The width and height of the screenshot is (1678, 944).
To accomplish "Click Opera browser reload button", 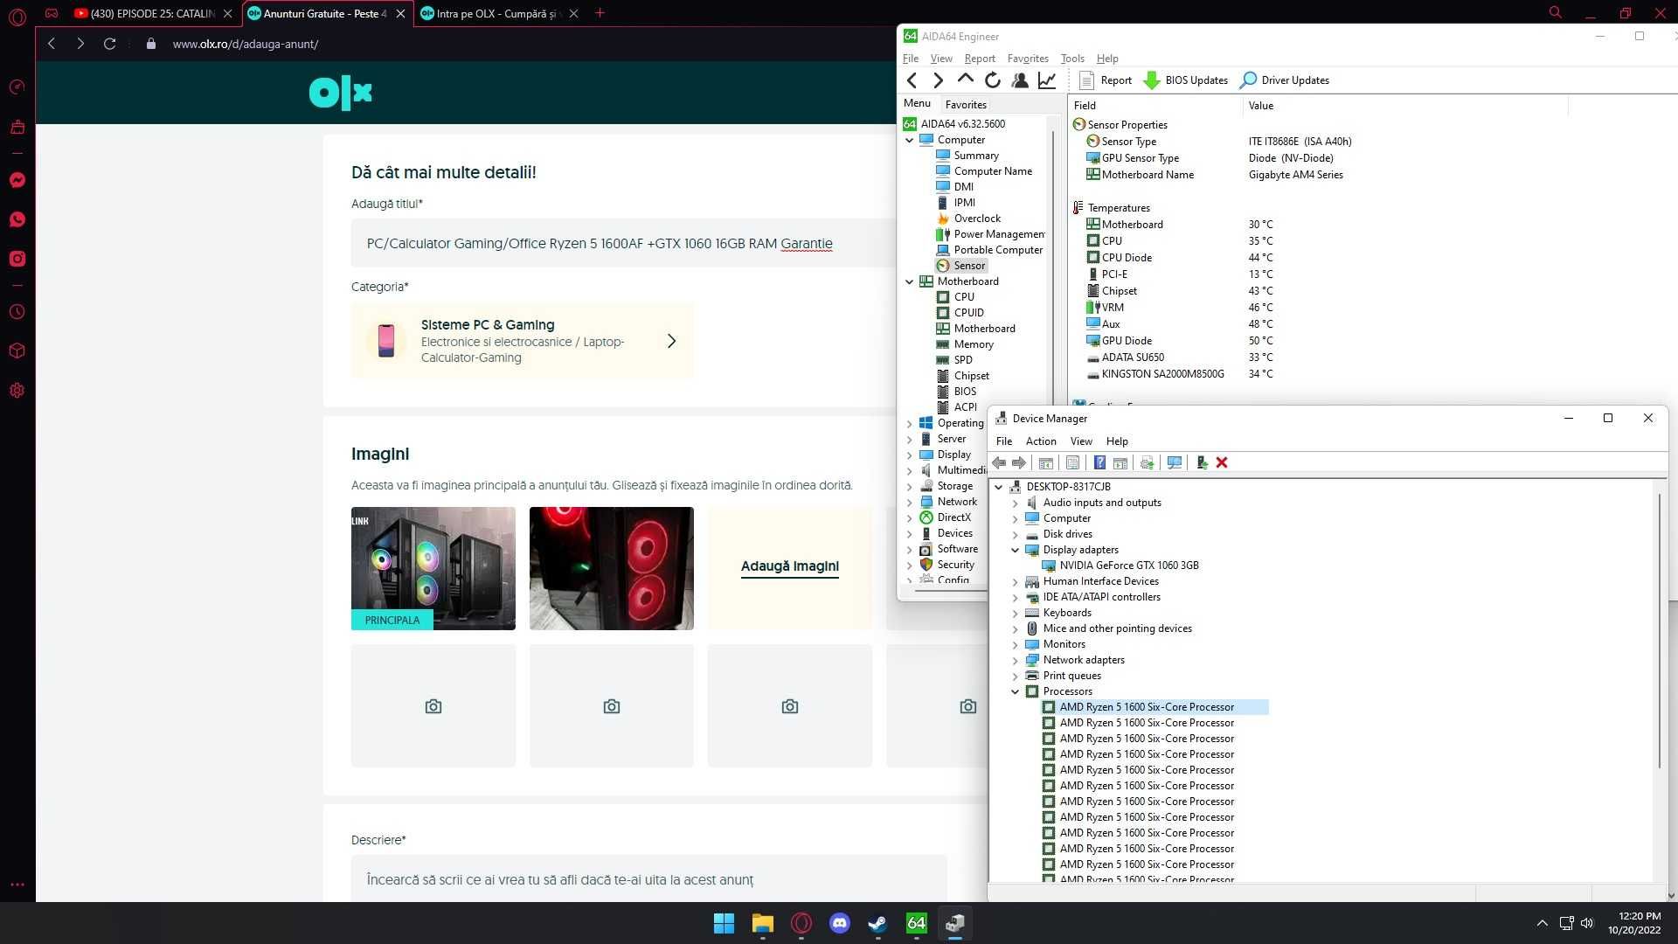I will tap(109, 44).
